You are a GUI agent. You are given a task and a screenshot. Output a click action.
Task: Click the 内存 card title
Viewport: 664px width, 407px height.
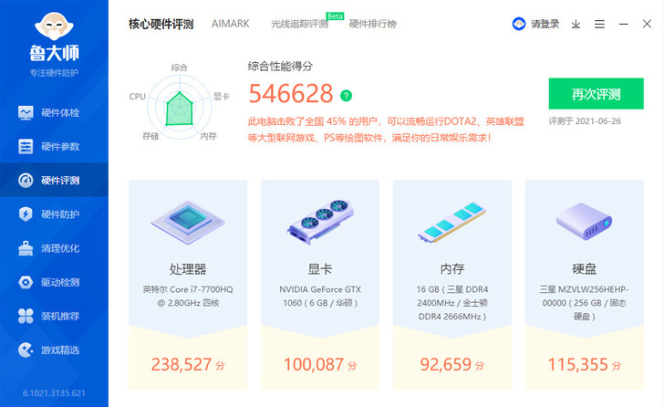pos(452,269)
